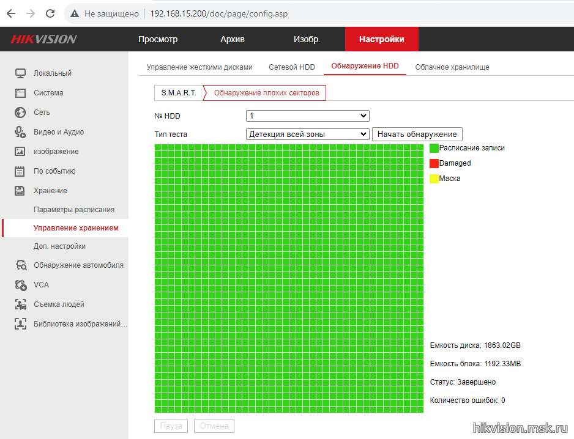The image size is (574, 439).
Task: Click the green Расписание записи legend swatch
Action: [x=434, y=148]
